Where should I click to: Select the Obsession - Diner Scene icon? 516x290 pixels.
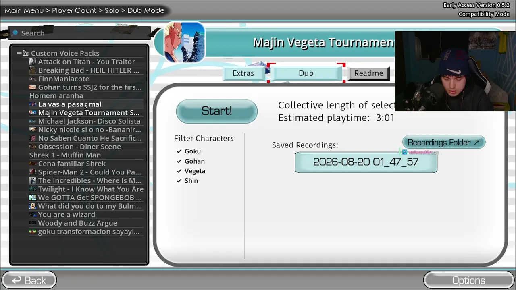[33, 147]
